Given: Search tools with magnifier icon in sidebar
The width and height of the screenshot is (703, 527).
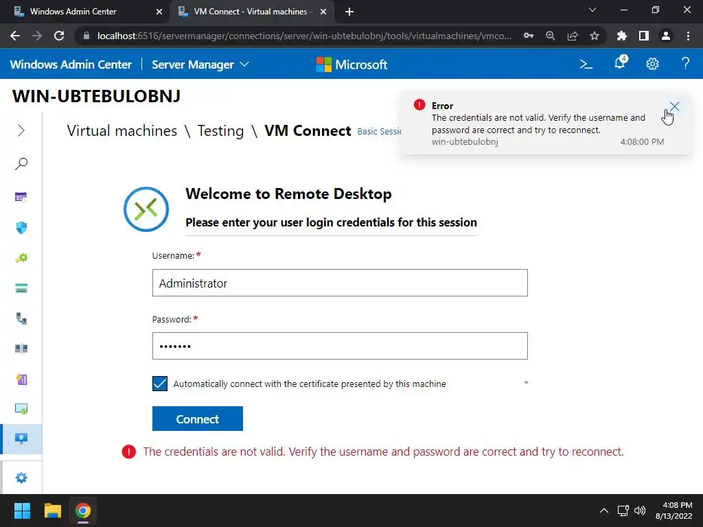Looking at the screenshot, I should coord(21,163).
